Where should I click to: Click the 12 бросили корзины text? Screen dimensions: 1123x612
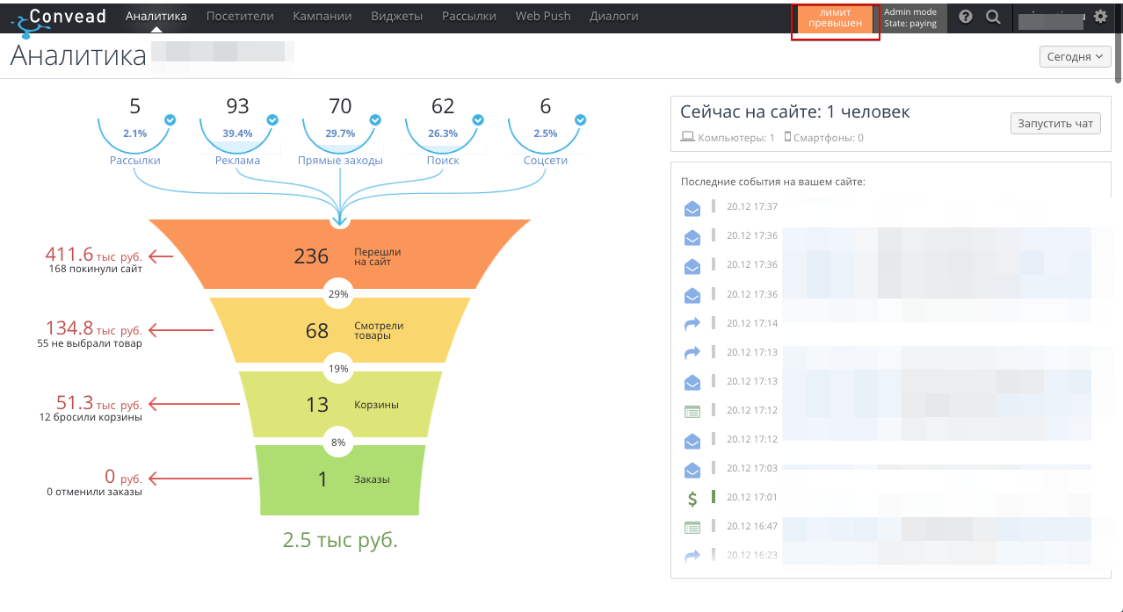click(x=91, y=418)
